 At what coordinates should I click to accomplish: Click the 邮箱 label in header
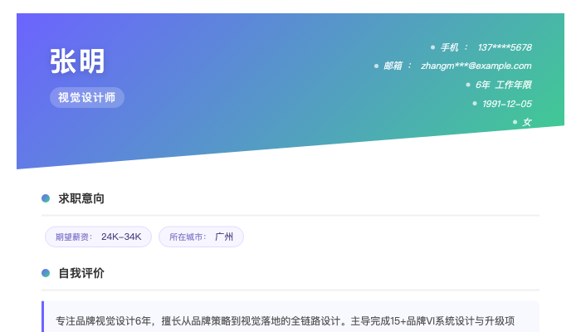[393, 66]
